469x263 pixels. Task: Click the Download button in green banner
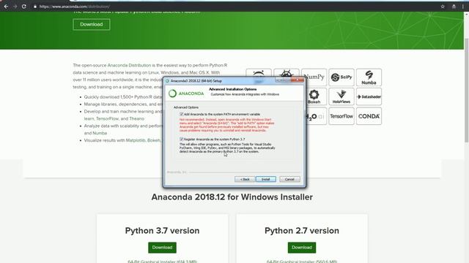[x=92, y=24]
